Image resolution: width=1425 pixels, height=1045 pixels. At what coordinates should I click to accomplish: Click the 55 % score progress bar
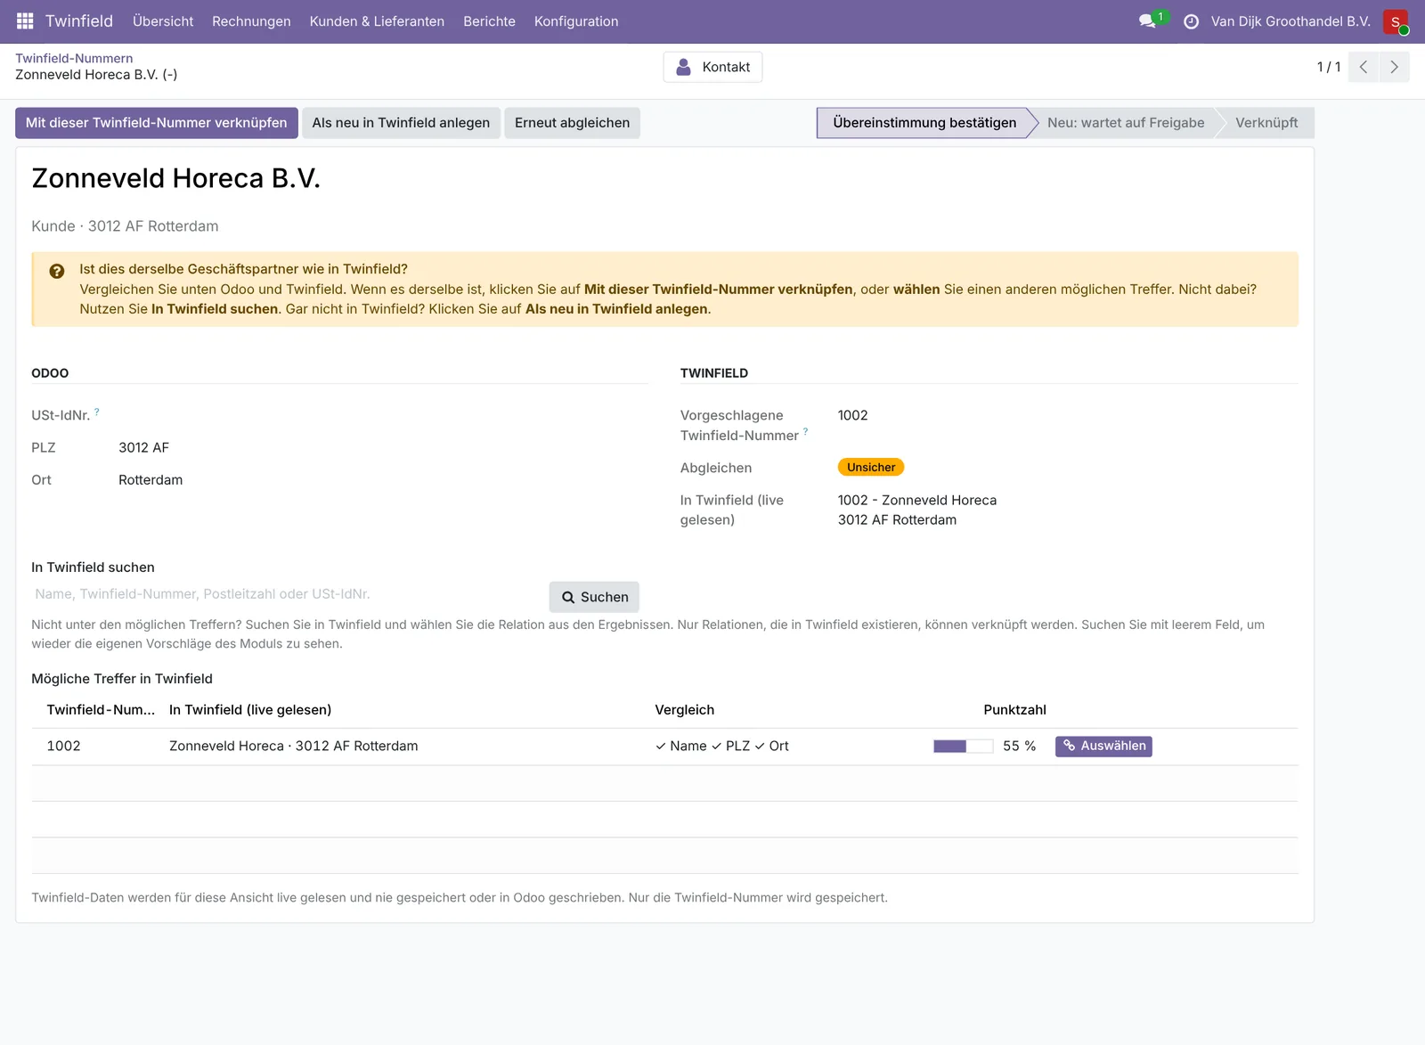click(963, 747)
